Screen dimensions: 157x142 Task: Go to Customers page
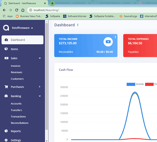click(17, 79)
